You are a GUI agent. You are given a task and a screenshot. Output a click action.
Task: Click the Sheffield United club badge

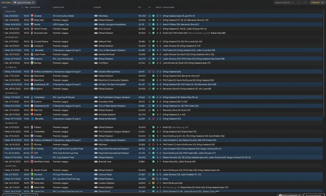point(32,162)
